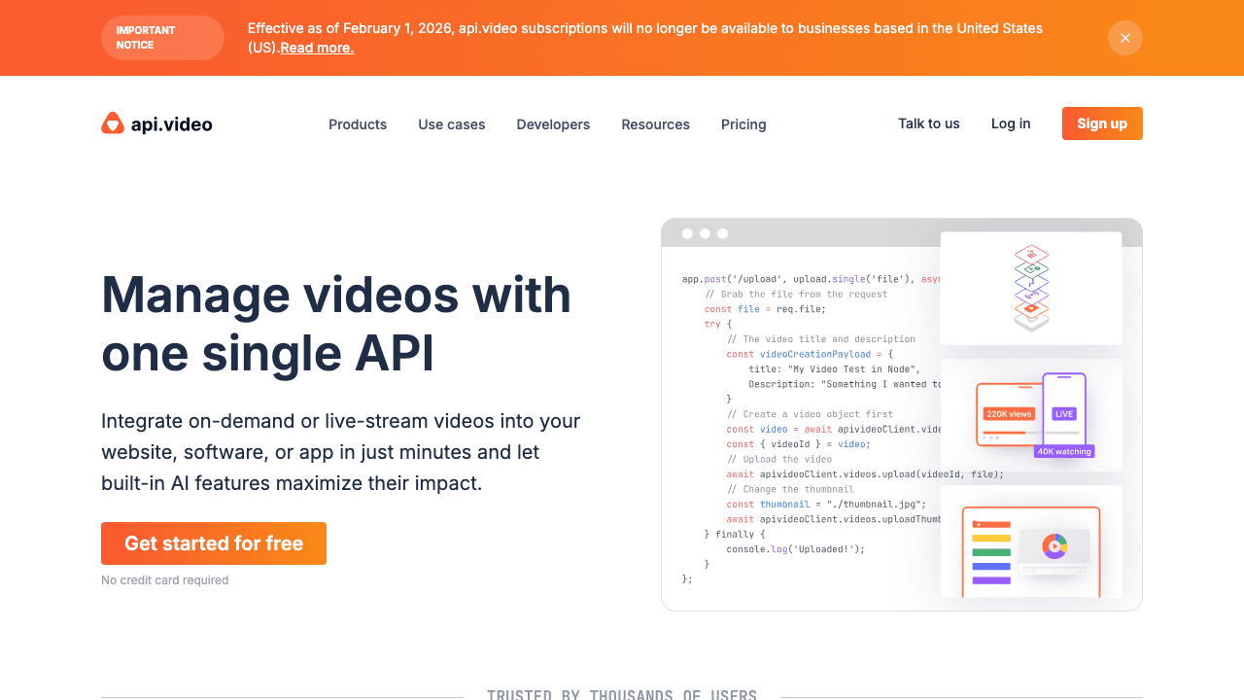
Task: Go to the Pricing page
Action: click(743, 124)
